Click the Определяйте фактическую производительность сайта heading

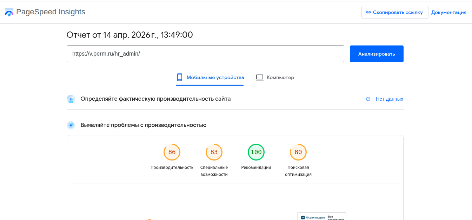tap(155, 99)
